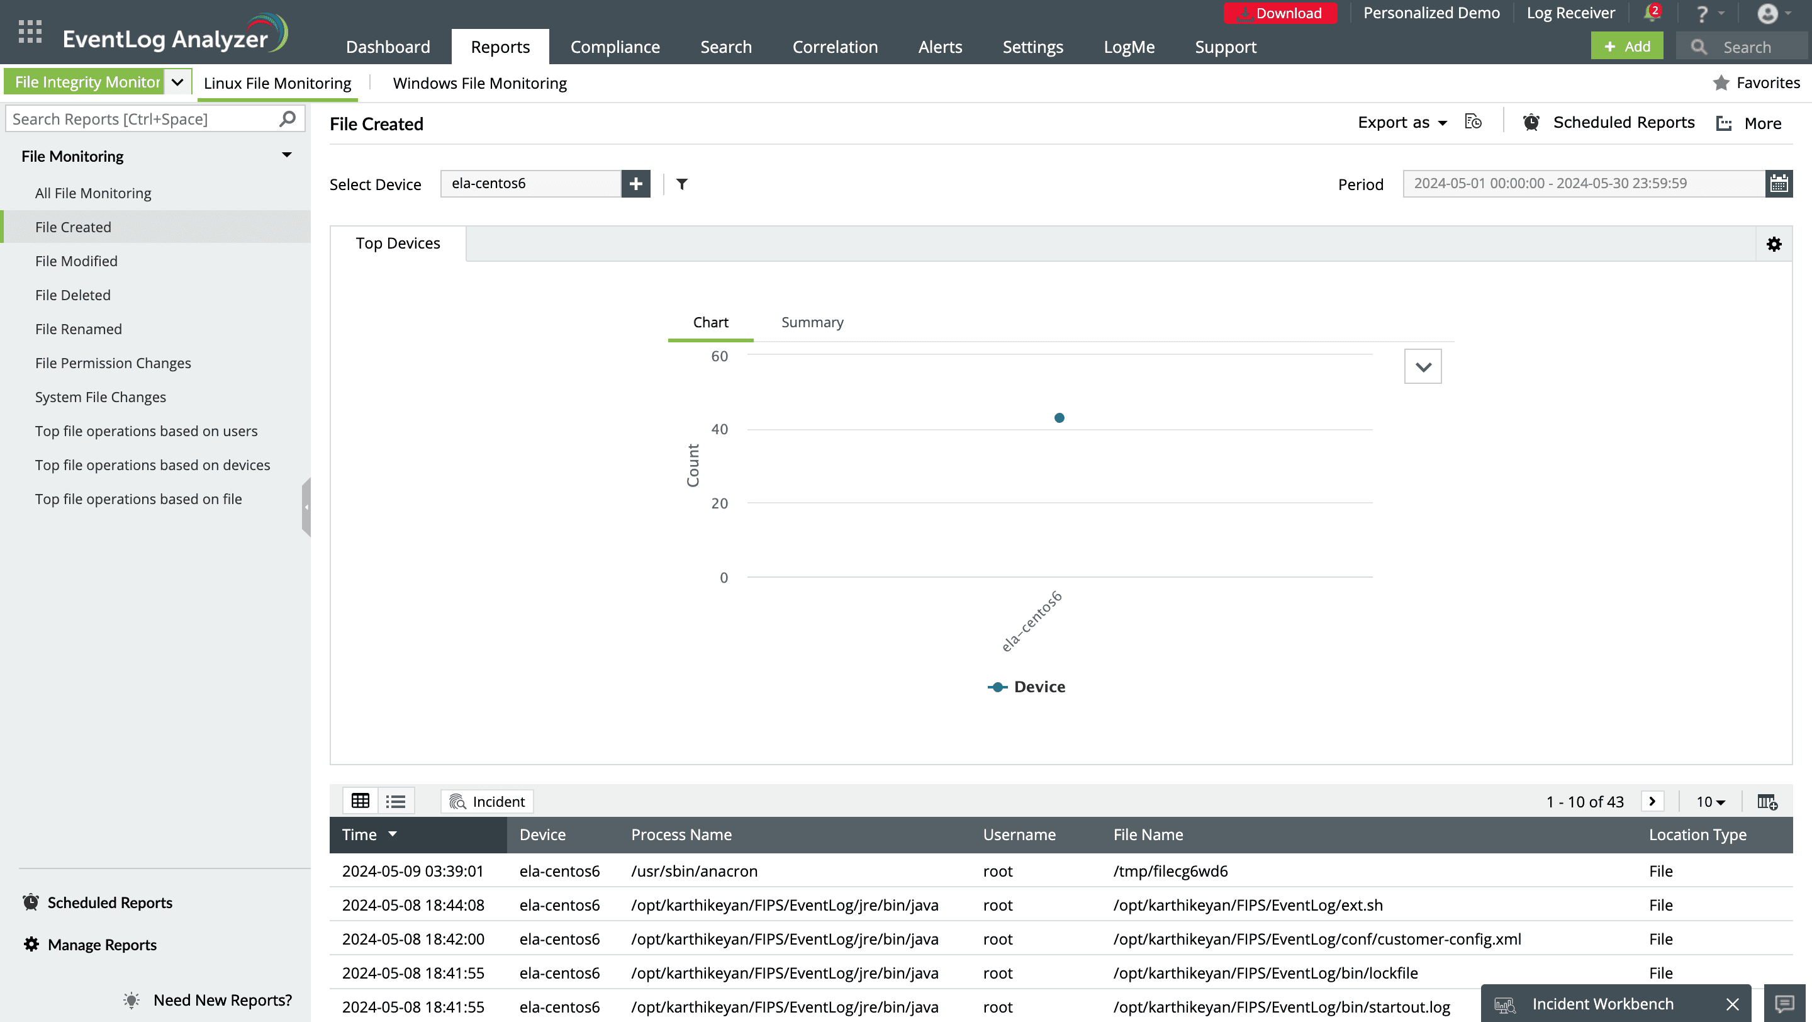Screen dimensions: 1812x1022
Task: Click the next page arrow in results
Action: pyautogui.click(x=1653, y=800)
